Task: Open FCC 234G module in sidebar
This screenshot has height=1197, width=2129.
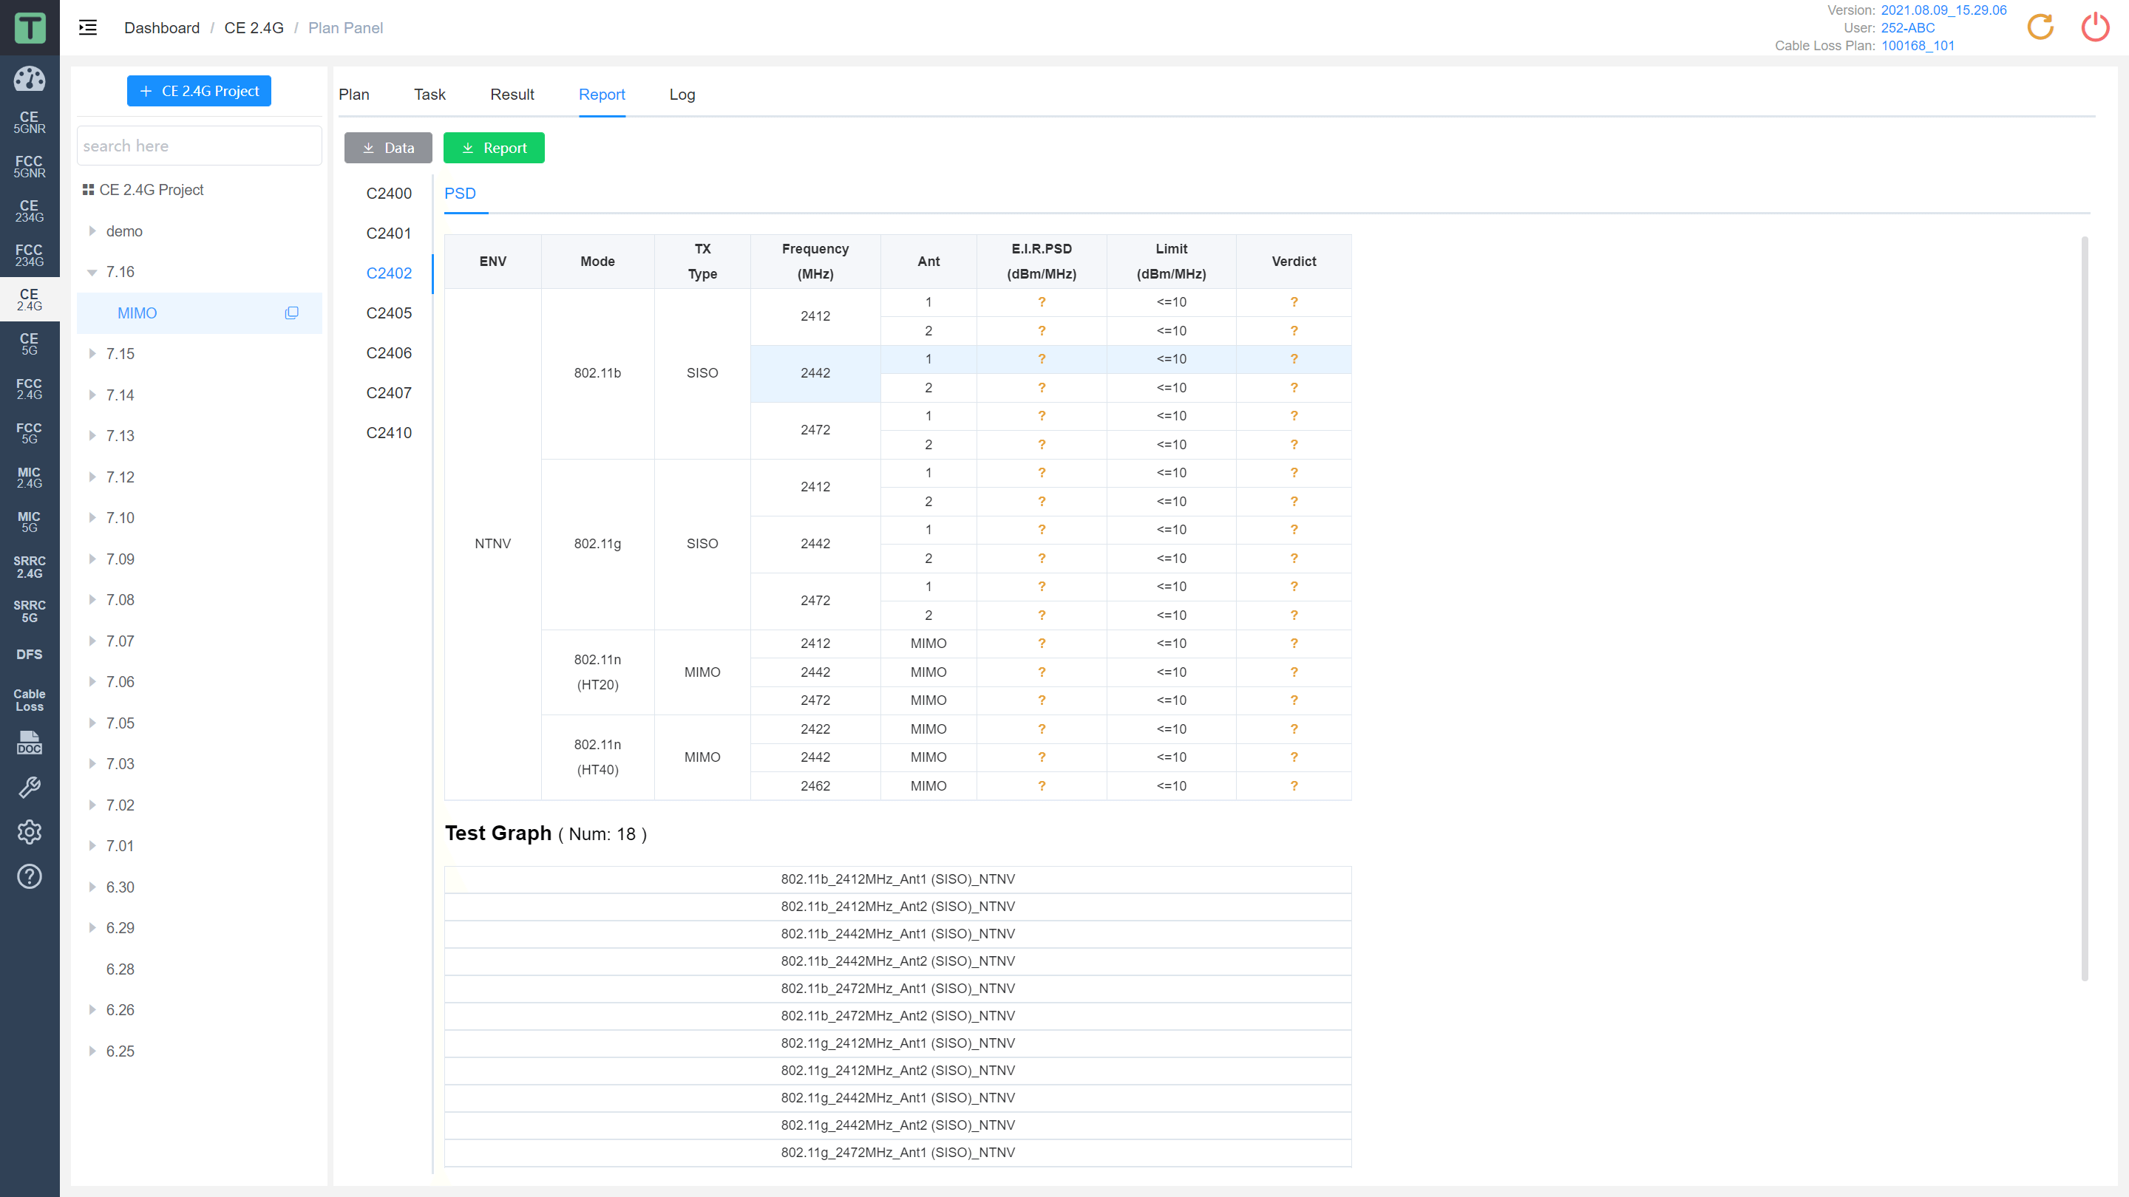Action: (30, 255)
